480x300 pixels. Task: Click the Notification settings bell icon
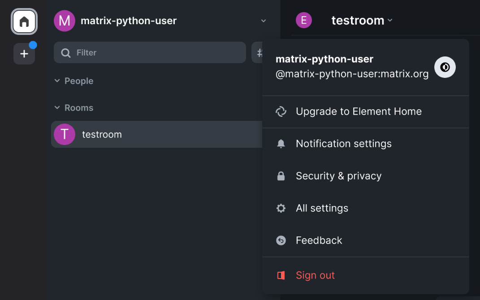[281, 143]
